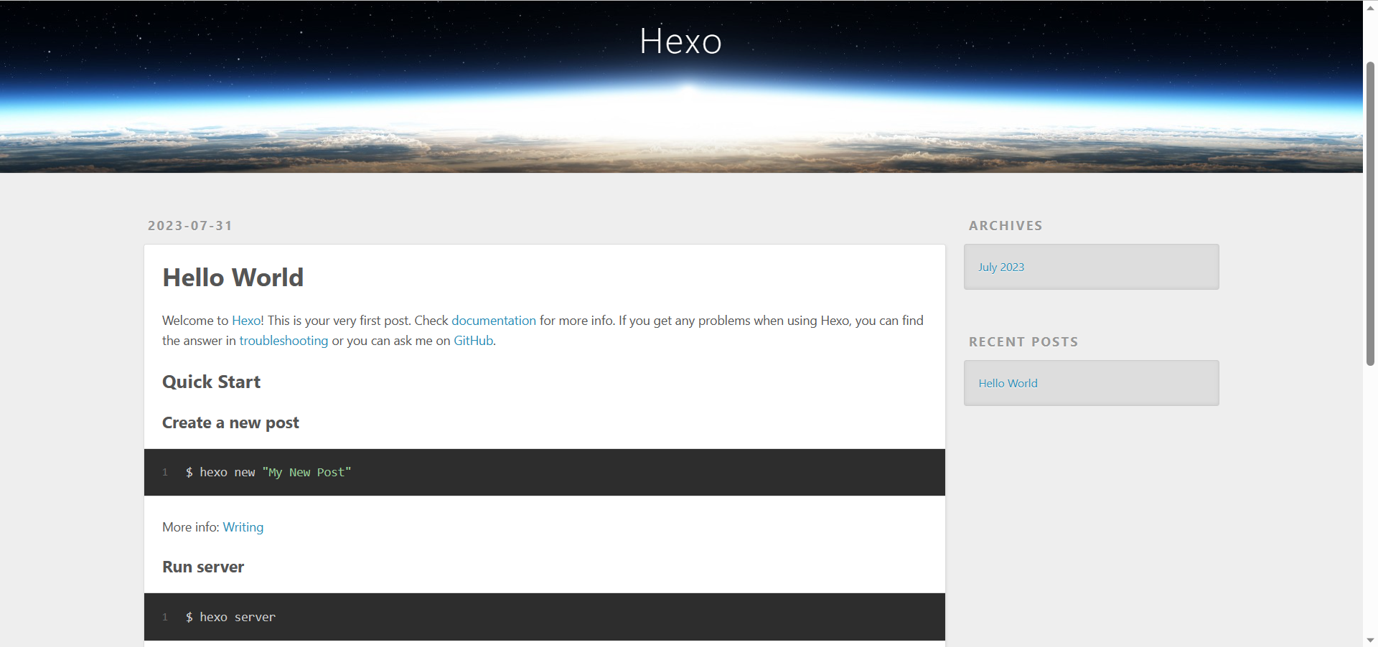This screenshot has height=647, width=1378.
Task: Click the Recent Posts sidebar heading
Action: pos(1023,342)
